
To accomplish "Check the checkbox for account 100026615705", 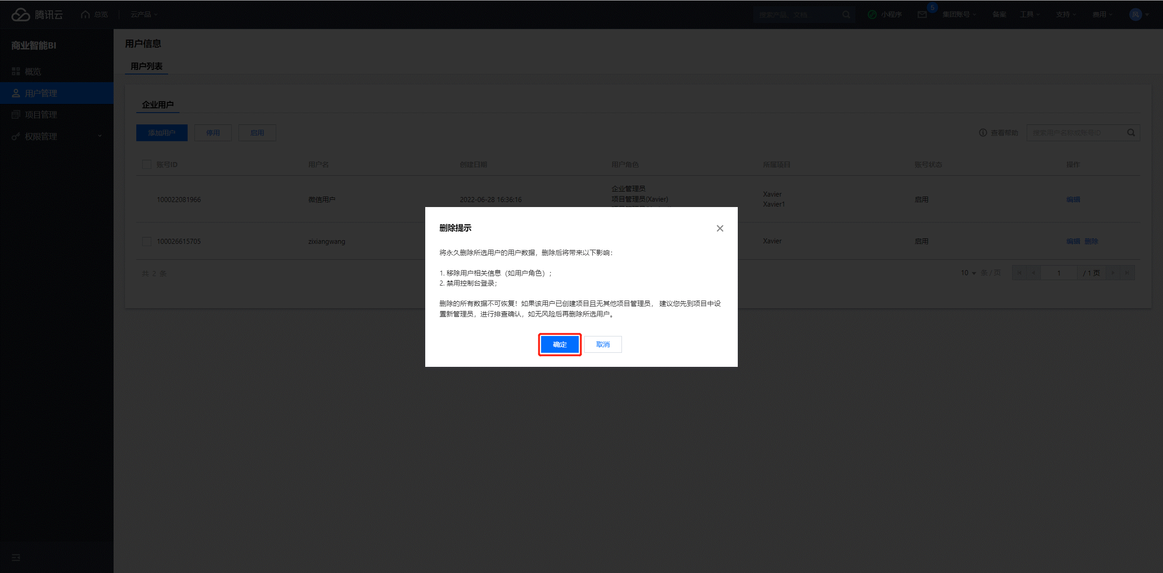I will (147, 241).
